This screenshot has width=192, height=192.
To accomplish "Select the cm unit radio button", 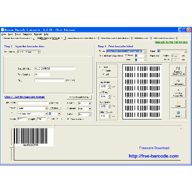I will (x=58, y=119).
